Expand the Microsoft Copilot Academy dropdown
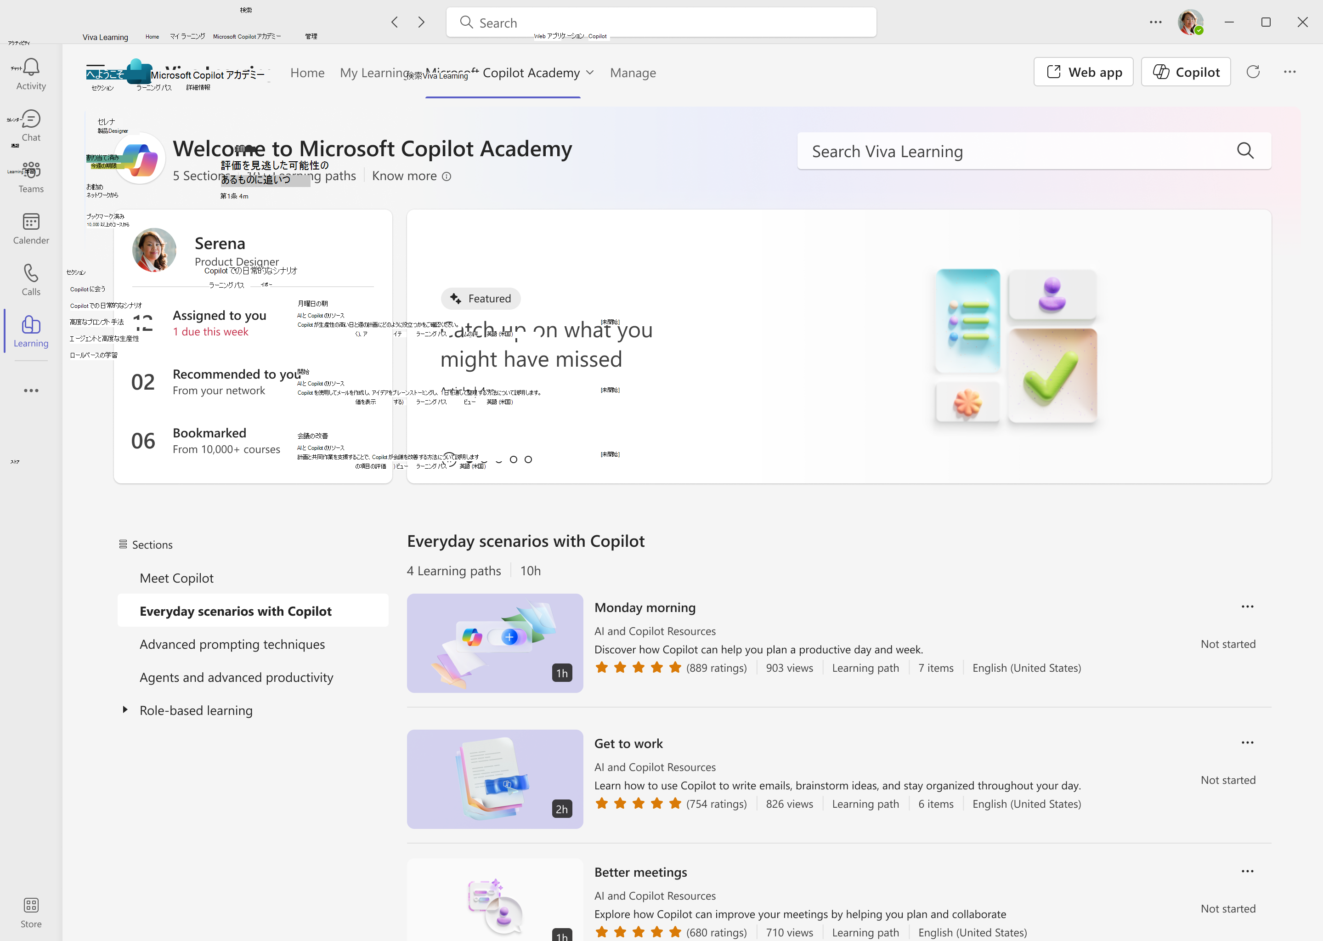Viewport: 1323px width, 941px height. (x=590, y=73)
